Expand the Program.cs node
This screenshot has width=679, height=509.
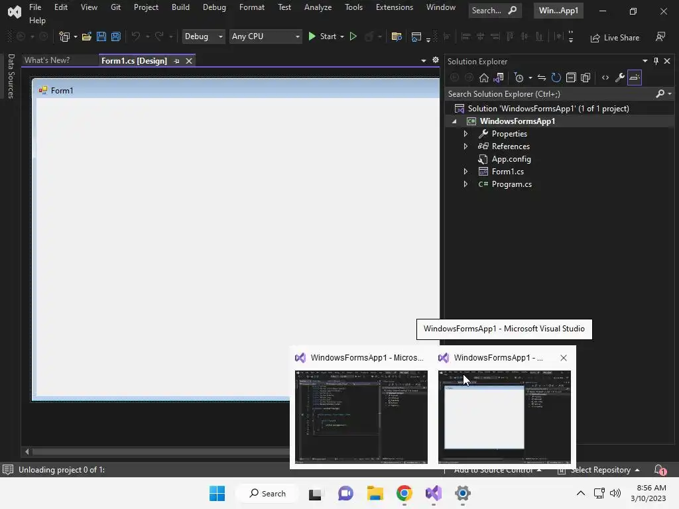click(x=465, y=184)
